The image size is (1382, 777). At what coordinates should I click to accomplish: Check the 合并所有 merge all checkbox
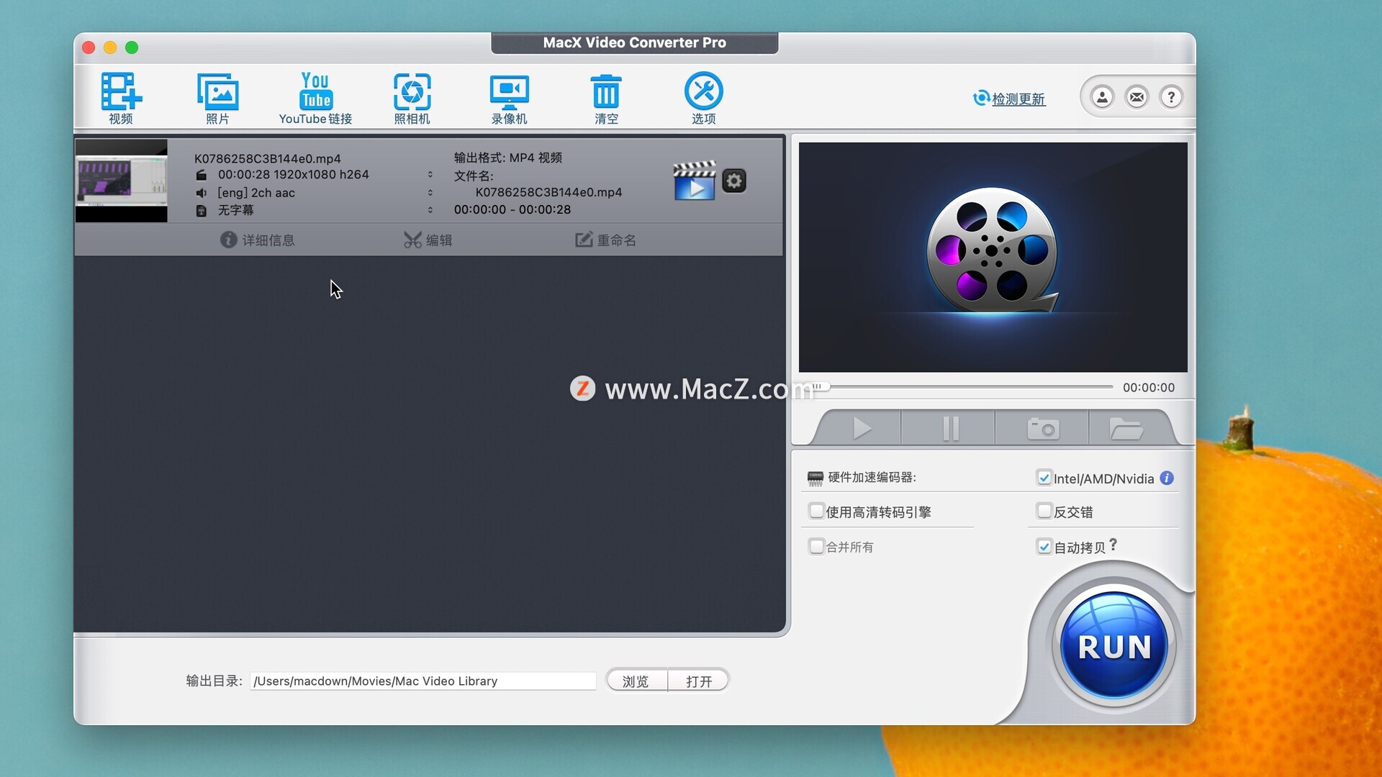(816, 547)
